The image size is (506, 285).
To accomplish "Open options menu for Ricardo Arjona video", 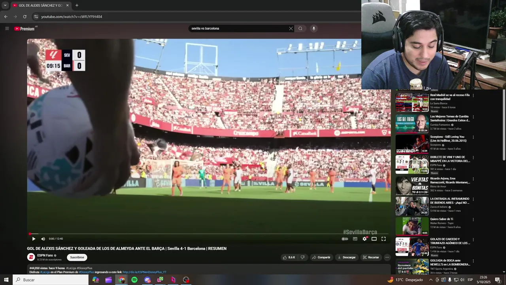I will click(473, 179).
